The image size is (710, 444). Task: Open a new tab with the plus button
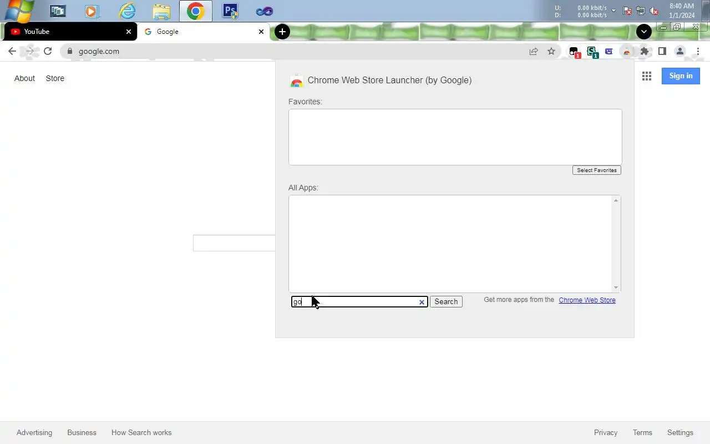pyautogui.click(x=282, y=32)
